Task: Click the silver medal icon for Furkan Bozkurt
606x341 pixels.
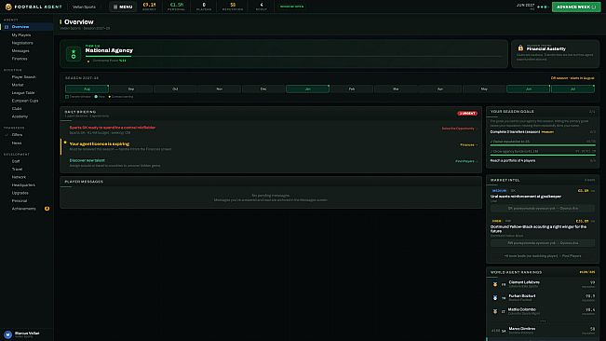Action: click(x=495, y=298)
